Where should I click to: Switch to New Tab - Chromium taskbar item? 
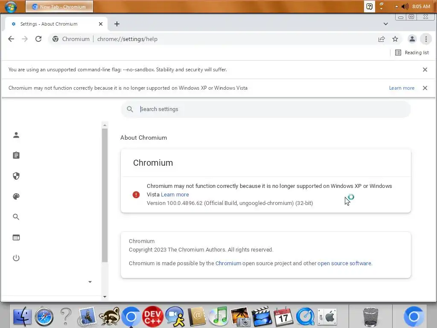coord(59,7)
